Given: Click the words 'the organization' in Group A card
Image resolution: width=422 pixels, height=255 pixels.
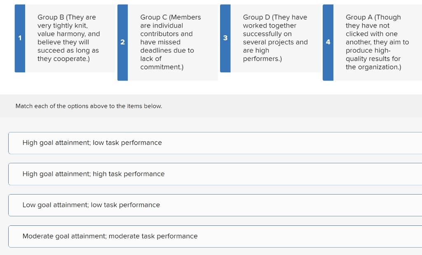Looking at the screenshot, I should coord(372,67).
